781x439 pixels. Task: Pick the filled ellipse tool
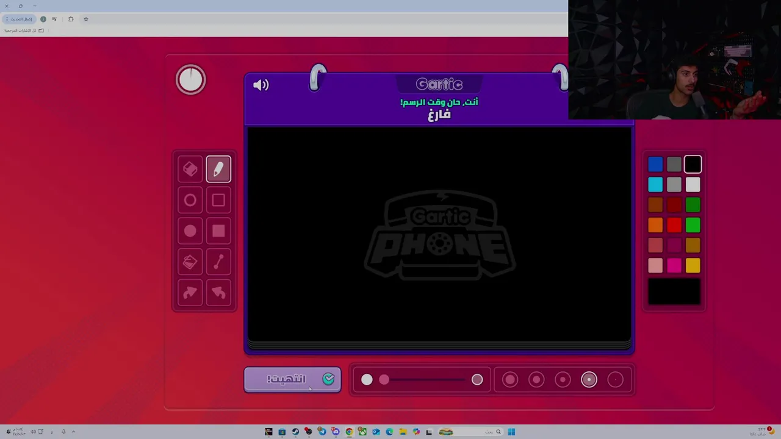tap(190, 231)
